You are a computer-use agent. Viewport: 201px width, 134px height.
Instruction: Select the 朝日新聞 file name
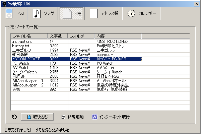(20, 55)
